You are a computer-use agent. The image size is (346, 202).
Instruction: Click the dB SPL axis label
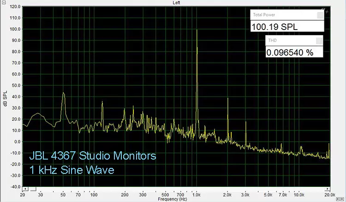[x=5, y=98]
